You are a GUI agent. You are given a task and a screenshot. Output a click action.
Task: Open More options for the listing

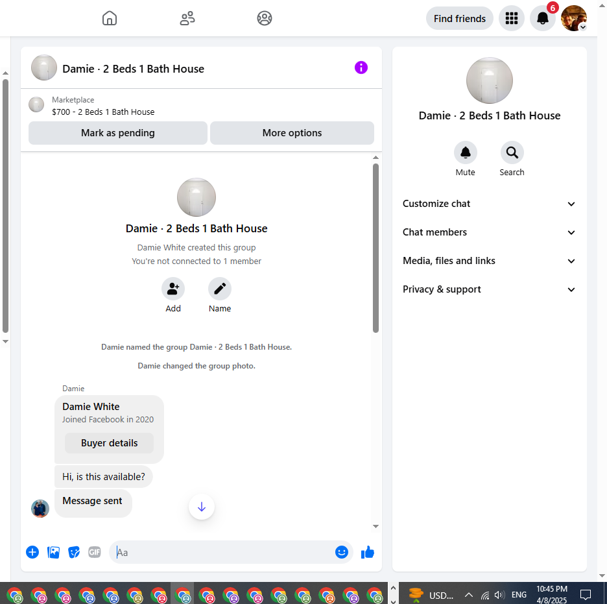click(x=292, y=133)
